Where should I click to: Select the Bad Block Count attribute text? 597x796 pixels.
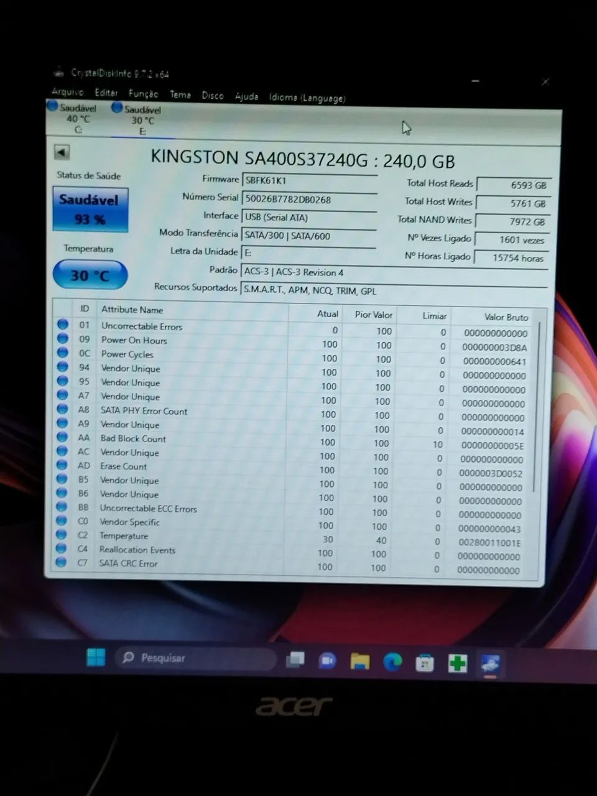click(133, 438)
